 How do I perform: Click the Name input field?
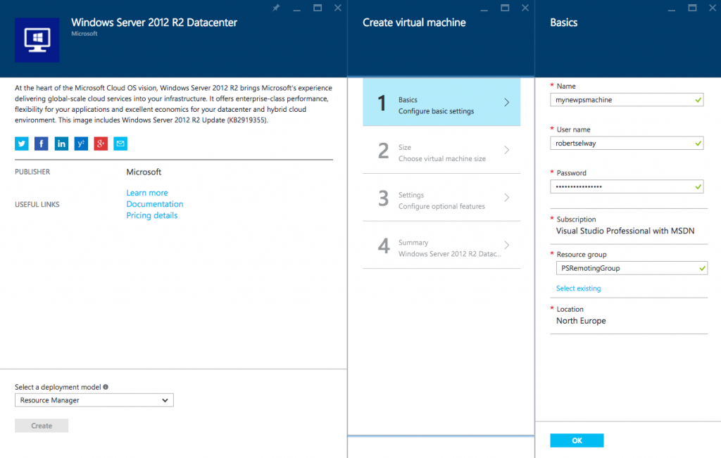coord(622,100)
